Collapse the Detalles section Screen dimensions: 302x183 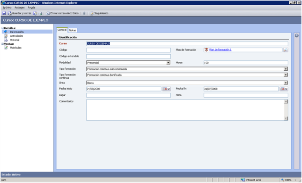coord(2,28)
